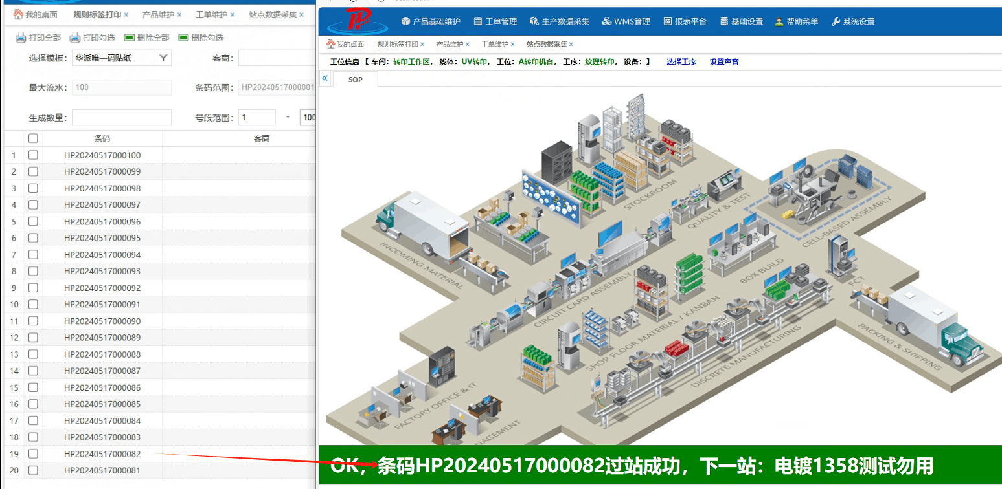Click the 打印勾选 printer icon
This screenshot has height=489, width=1002.
[75, 38]
